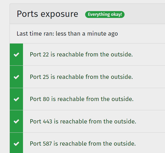Click the number 587 in the last row

pos(47,144)
